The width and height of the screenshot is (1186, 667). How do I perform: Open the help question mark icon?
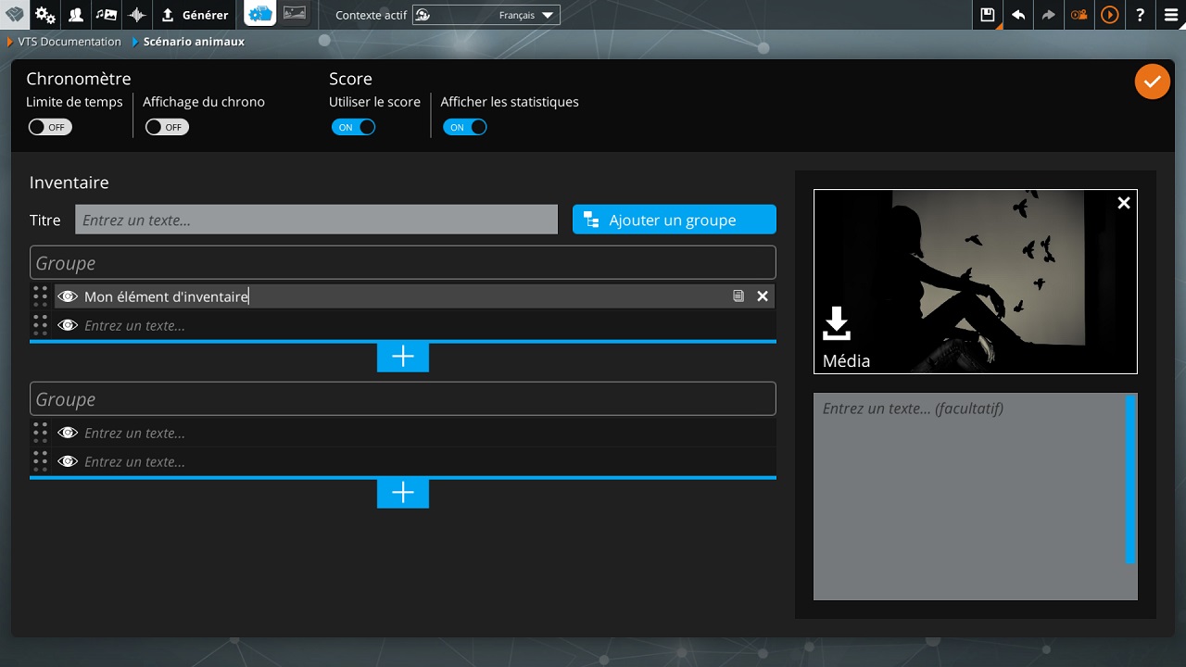pos(1141,14)
